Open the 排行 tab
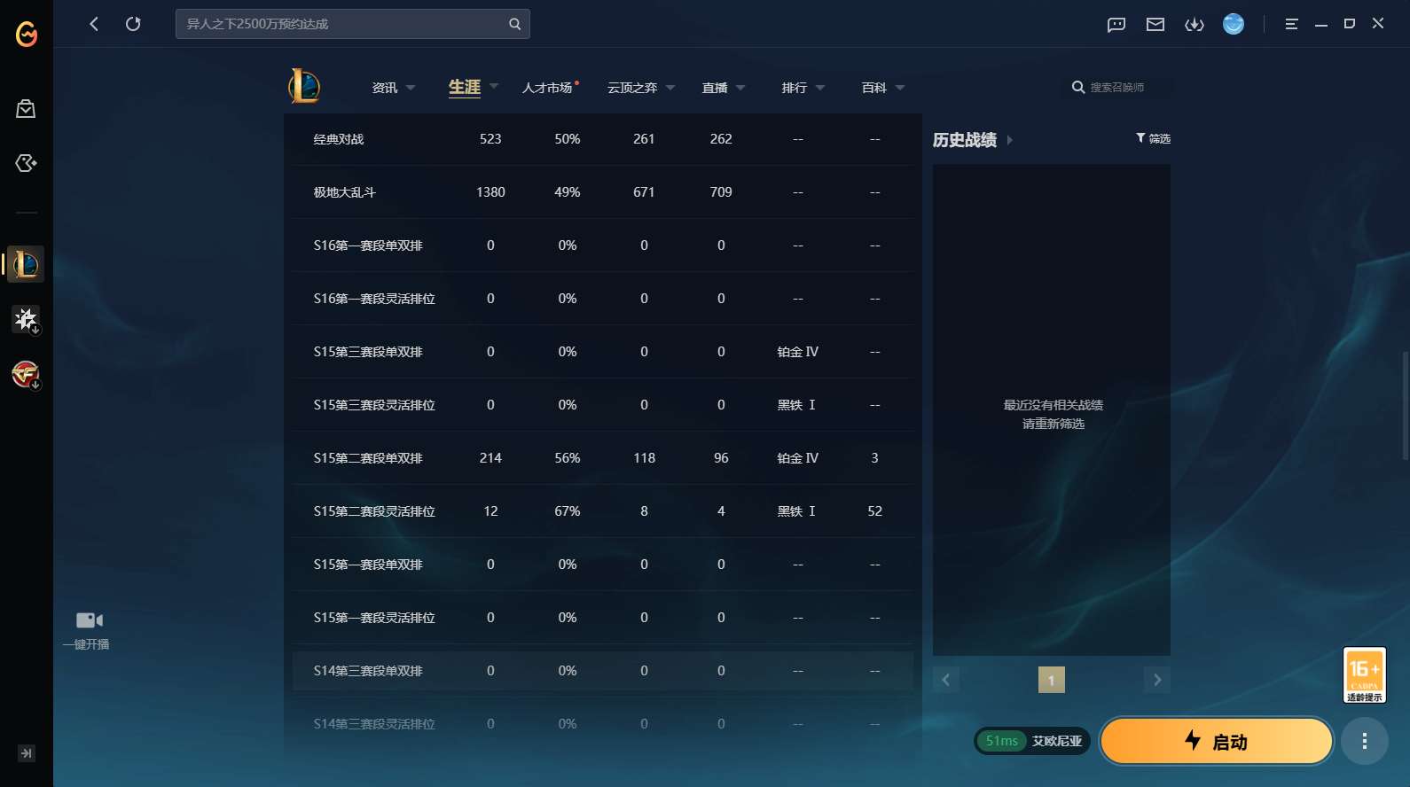 pyautogui.click(x=795, y=88)
